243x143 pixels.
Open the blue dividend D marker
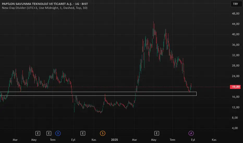58,133
